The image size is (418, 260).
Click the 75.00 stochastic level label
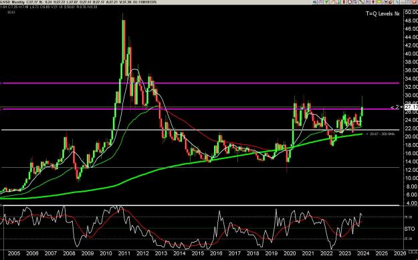point(408,217)
